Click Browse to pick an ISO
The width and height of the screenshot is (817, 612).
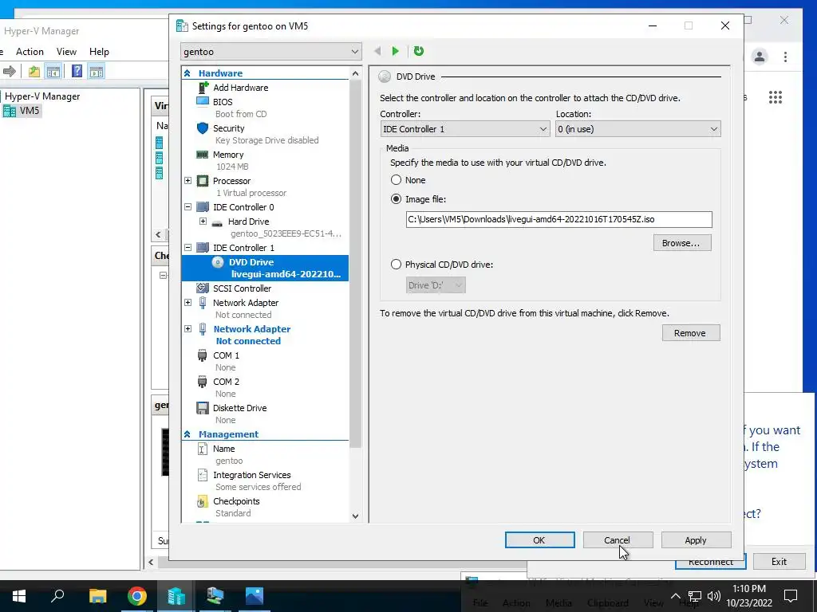click(x=682, y=243)
